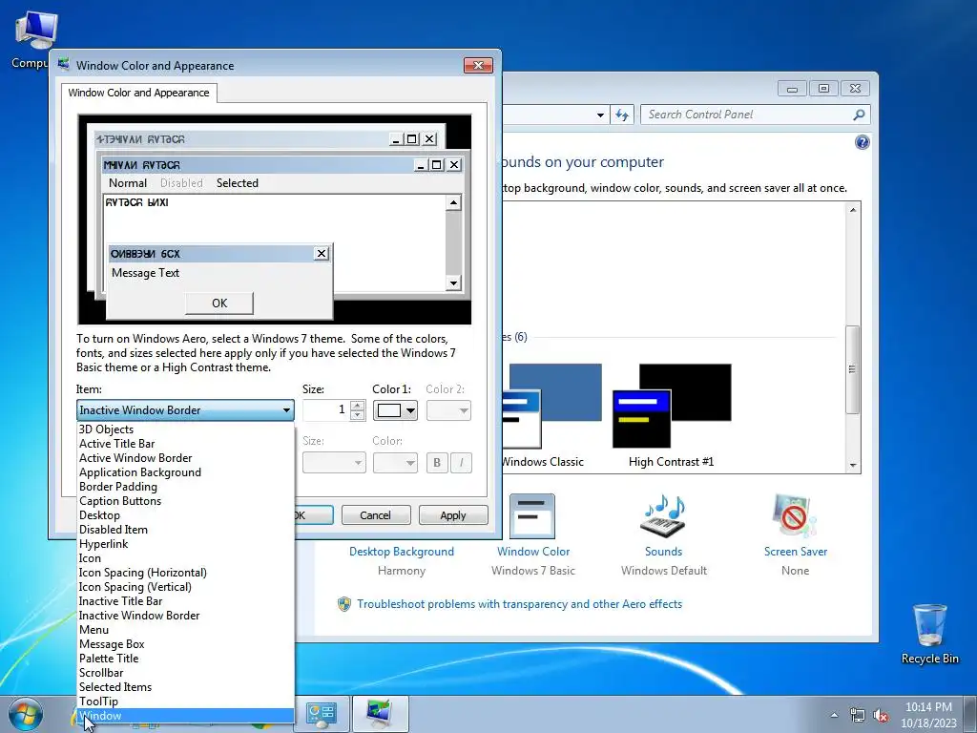
Task: Choose Selected Items in the list
Action: click(186, 687)
